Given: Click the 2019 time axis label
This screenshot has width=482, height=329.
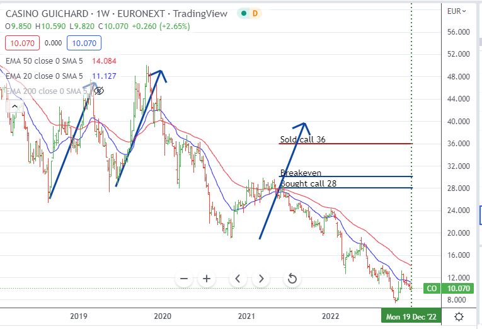Looking at the screenshot, I should (x=79, y=316).
